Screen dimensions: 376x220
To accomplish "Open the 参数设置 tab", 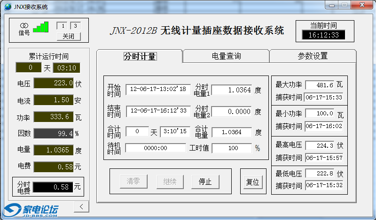I will 313,56.
